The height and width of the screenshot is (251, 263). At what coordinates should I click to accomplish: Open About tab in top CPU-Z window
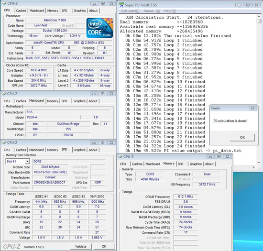(x=93, y=11)
